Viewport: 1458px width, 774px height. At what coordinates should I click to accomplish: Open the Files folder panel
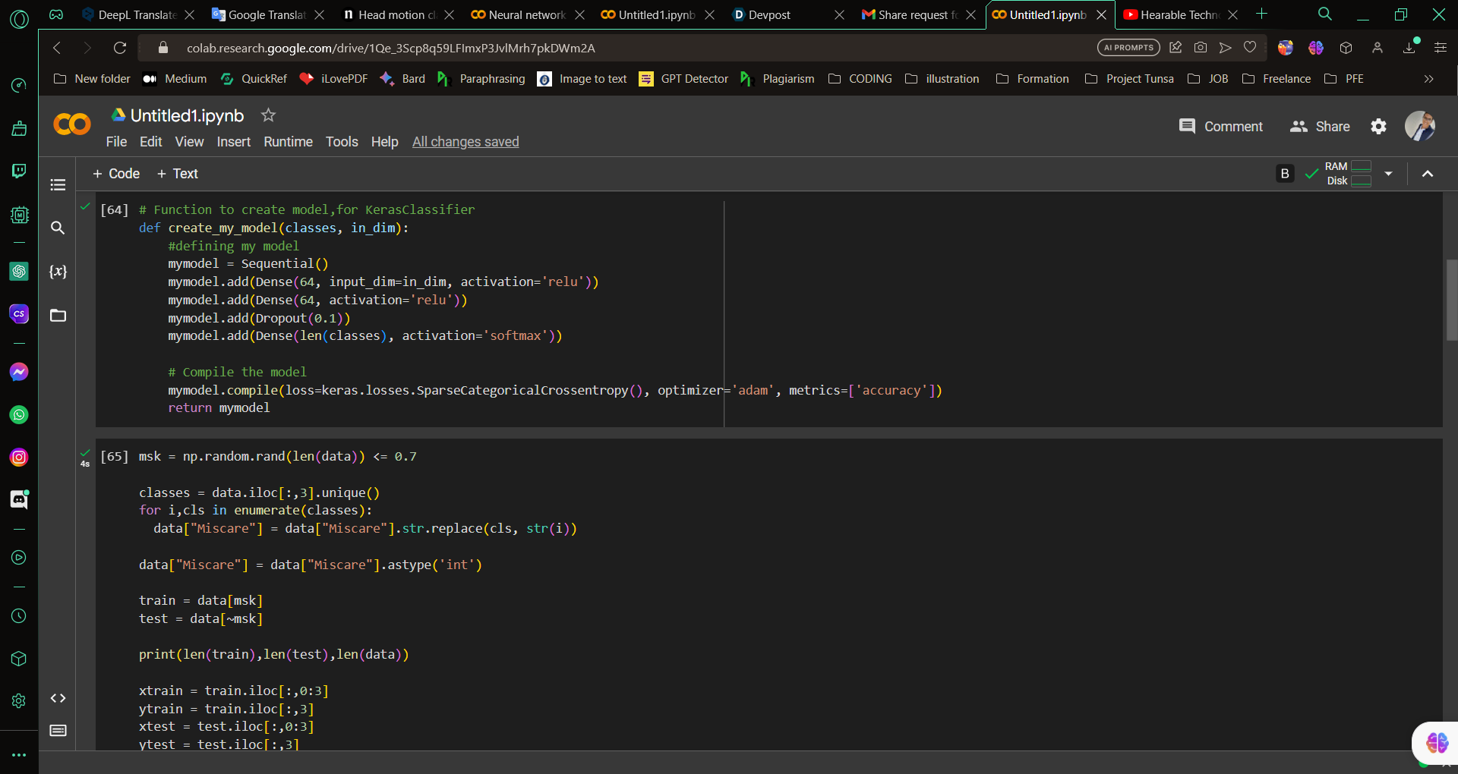58,316
